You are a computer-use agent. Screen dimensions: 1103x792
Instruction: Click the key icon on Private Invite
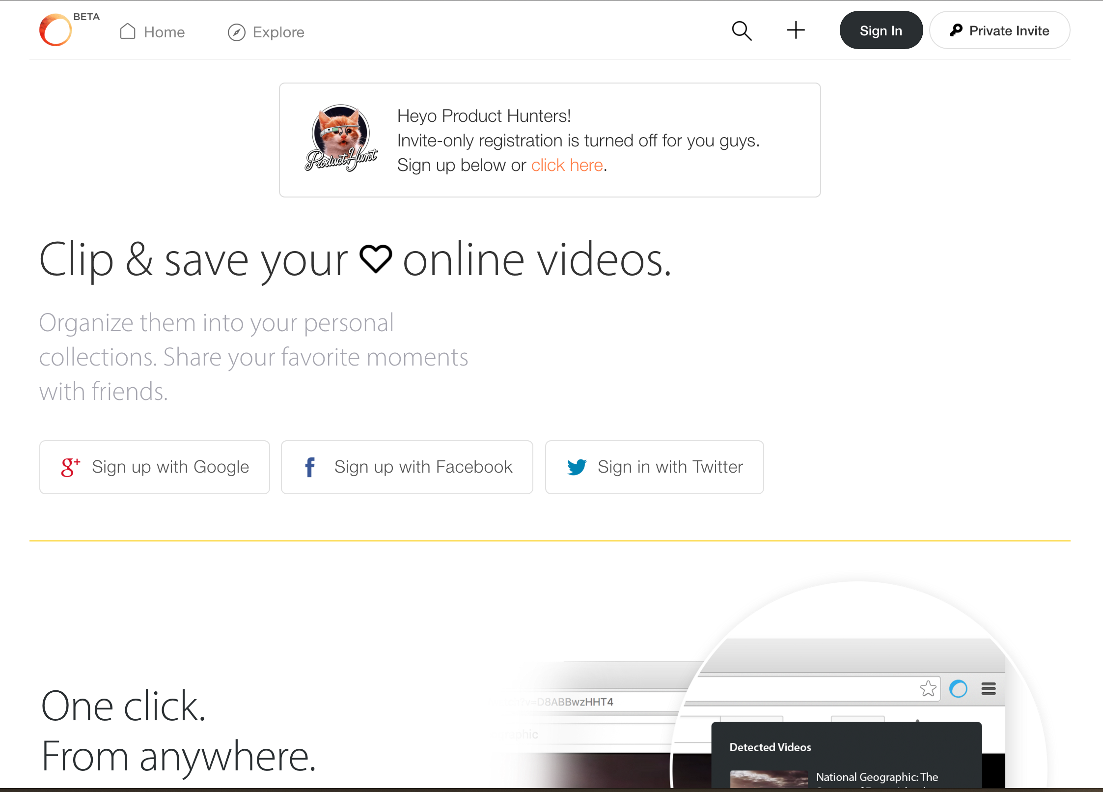[x=956, y=30]
